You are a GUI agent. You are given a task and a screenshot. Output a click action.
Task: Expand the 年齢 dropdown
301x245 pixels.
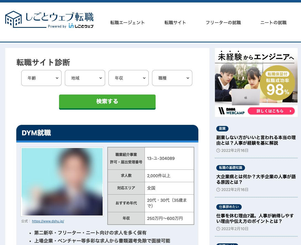pyautogui.click(x=41, y=78)
